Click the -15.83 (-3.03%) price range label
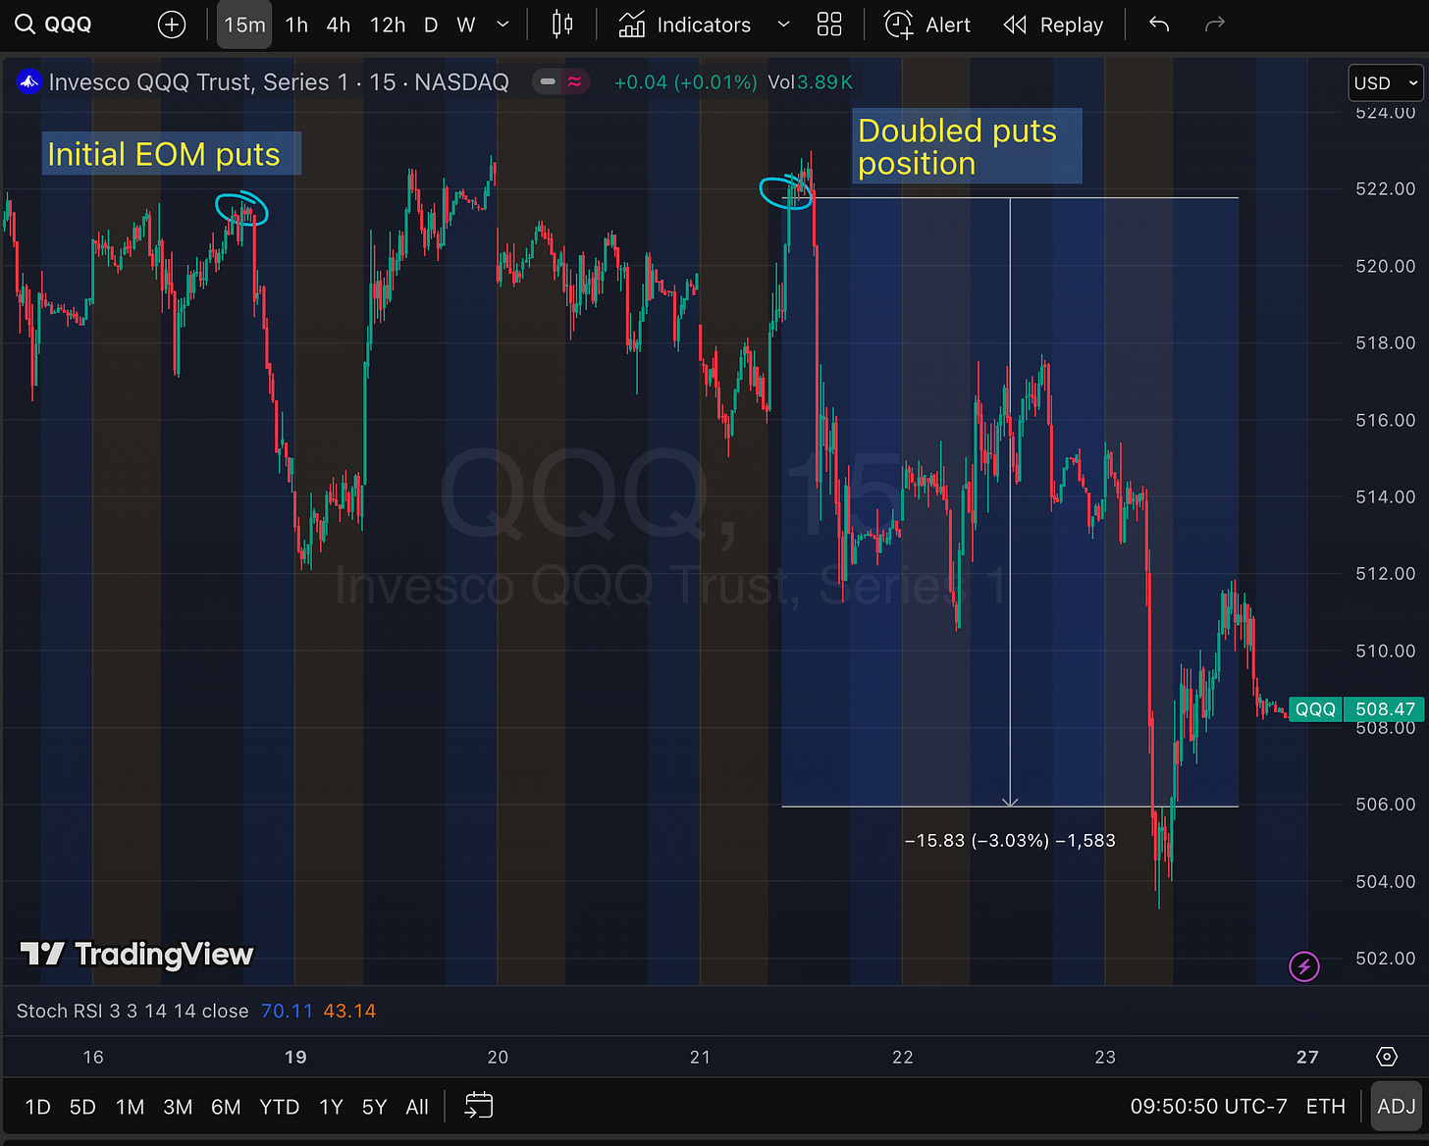This screenshot has height=1146, width=1429. [x=1010, y=841]
